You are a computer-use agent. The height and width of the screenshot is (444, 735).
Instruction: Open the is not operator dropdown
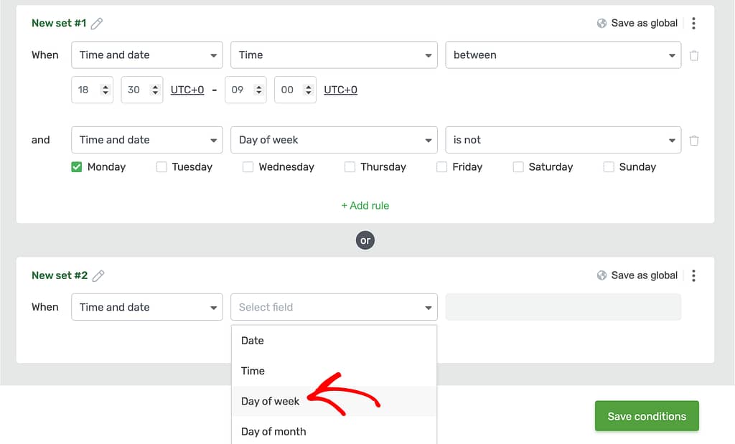tap(563, 140)
